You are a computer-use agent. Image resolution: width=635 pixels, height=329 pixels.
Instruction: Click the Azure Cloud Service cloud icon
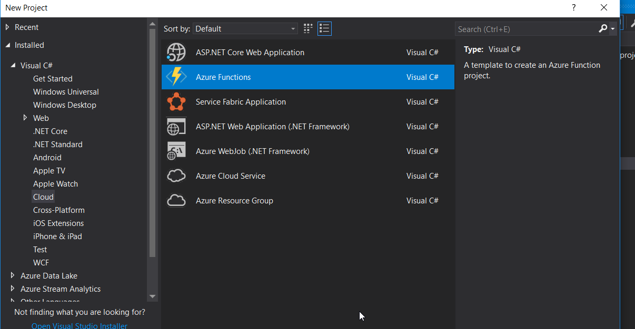point(176,176)
